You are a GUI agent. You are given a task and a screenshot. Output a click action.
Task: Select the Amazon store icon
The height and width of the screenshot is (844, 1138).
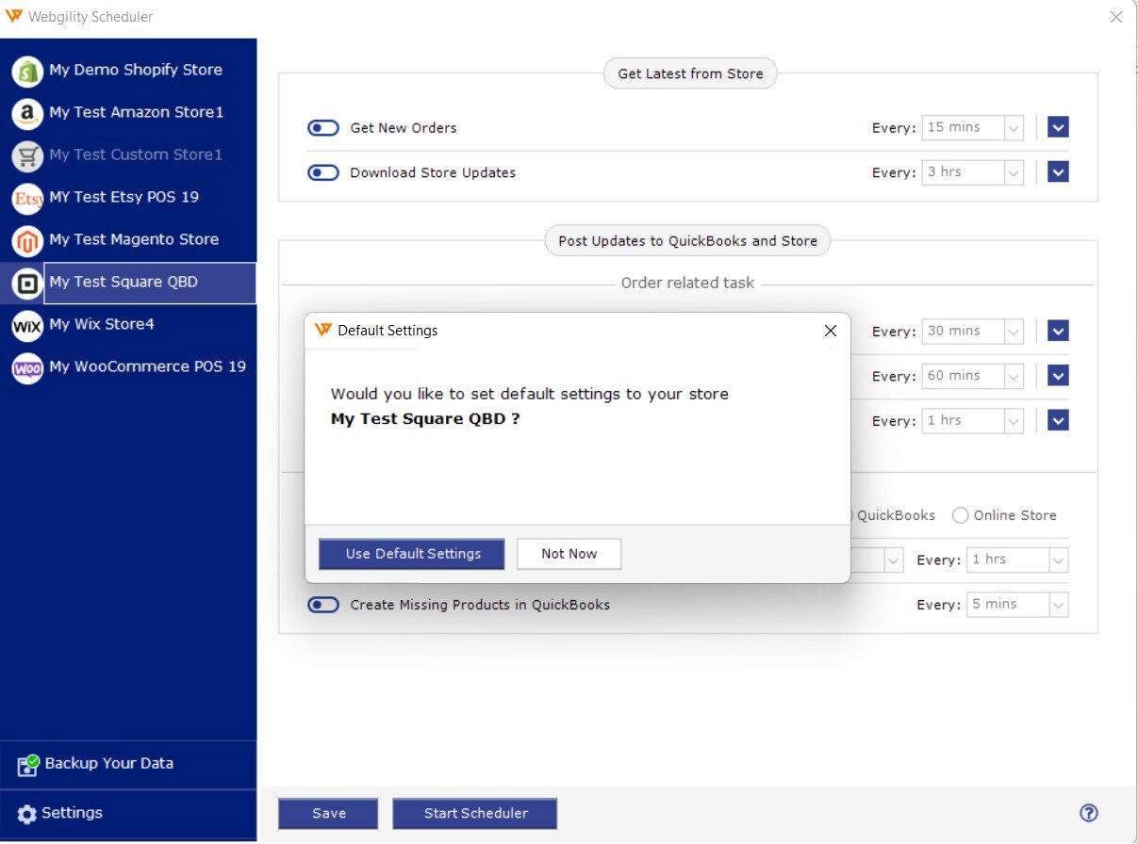click(27, 113)
